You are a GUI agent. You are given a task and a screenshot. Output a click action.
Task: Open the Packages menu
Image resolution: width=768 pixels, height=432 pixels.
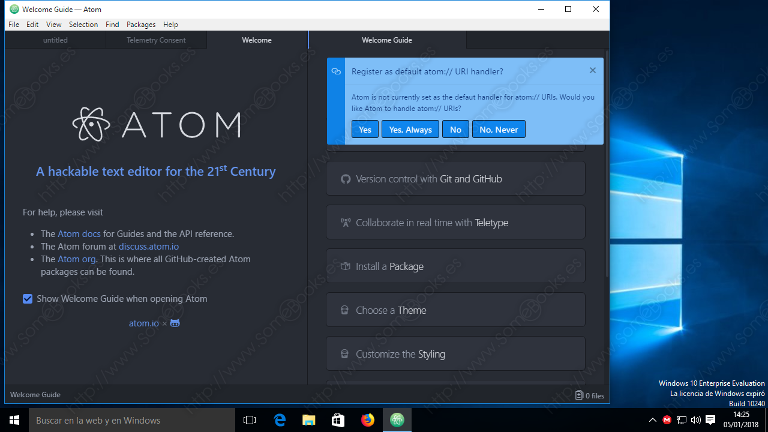141,25
